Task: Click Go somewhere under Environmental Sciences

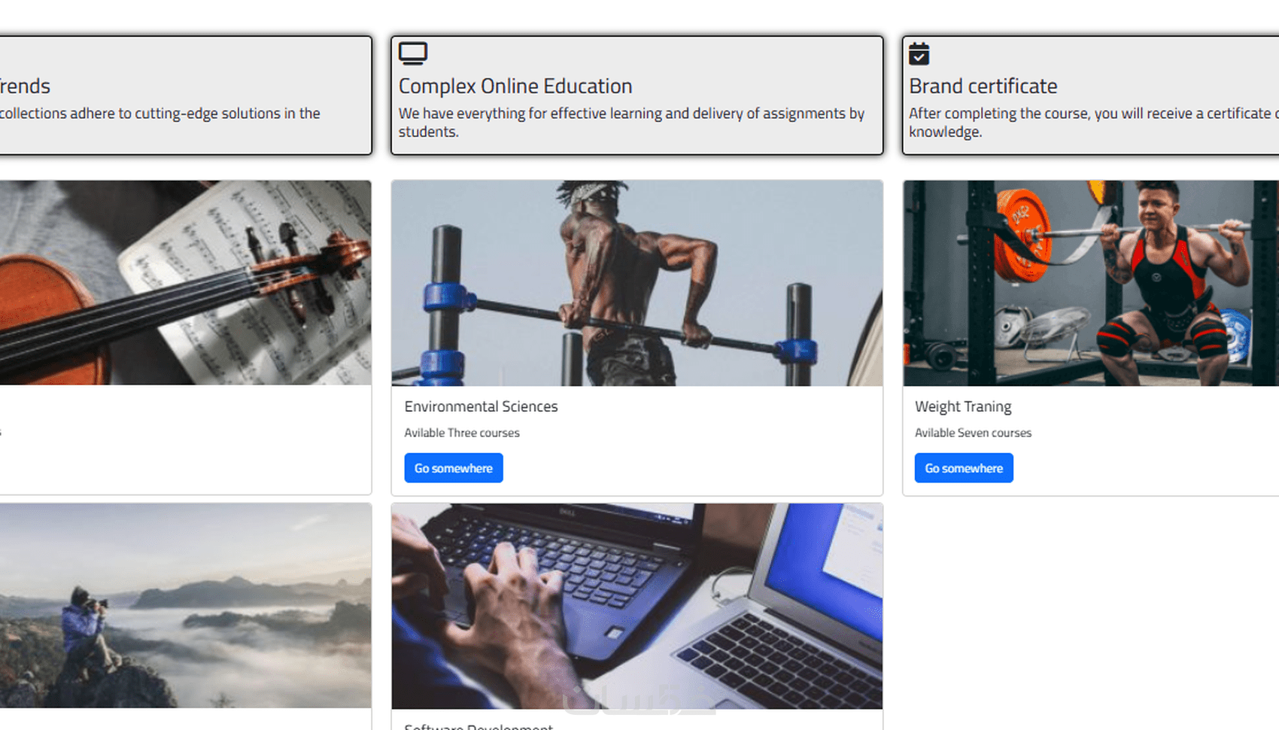Action: click(x=454, y=468)
